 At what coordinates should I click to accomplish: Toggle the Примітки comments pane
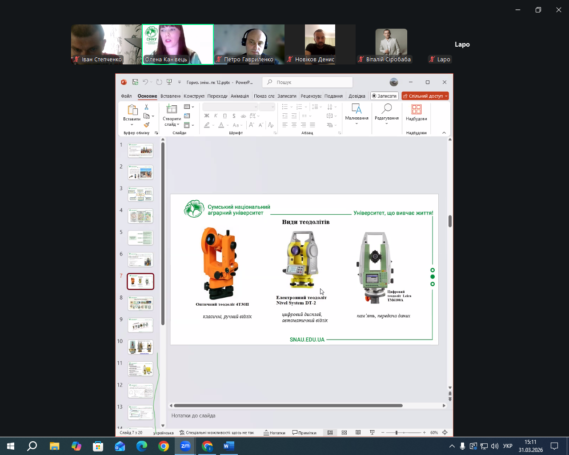point(305,432)
